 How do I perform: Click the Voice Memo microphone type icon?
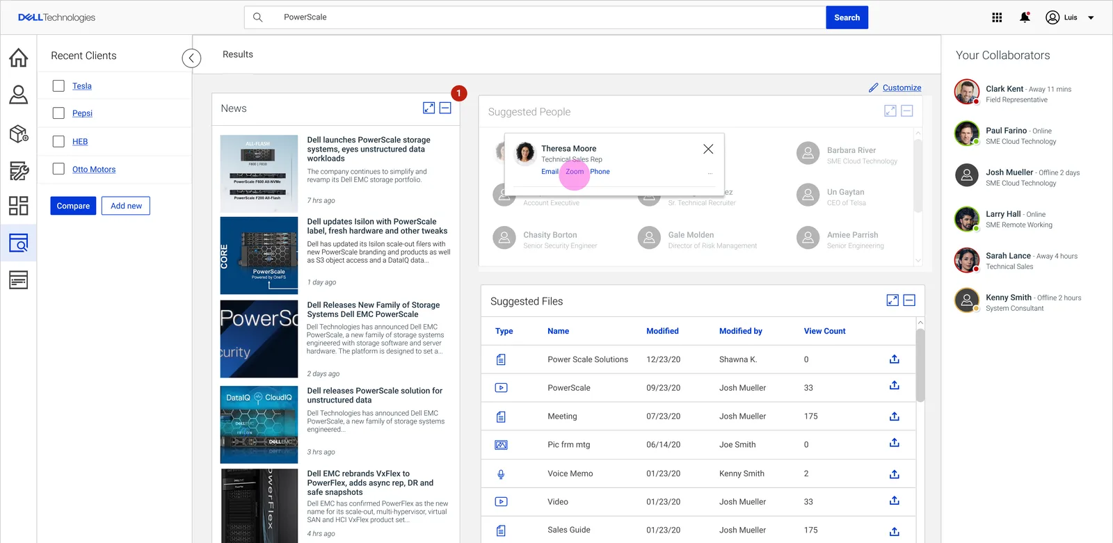[501, 474]
